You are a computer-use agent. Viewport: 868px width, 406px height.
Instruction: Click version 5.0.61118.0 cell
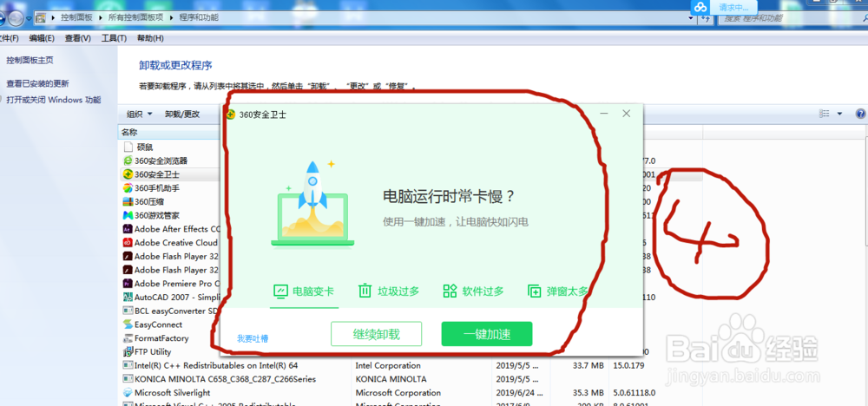click(634, 393)
